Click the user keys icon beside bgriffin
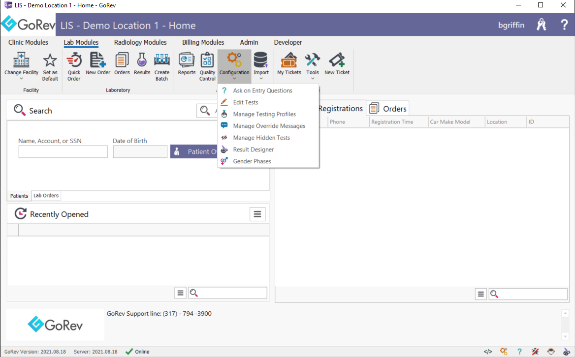This screenshot has width=575, height=357. 541,25
